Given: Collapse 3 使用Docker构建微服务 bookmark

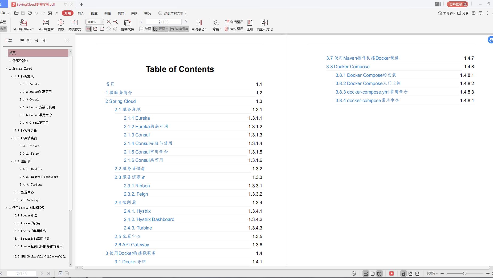Looking at the screenshot, I should 6,208.
